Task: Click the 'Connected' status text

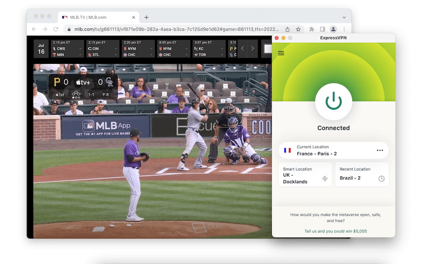Action: [333, 128]
